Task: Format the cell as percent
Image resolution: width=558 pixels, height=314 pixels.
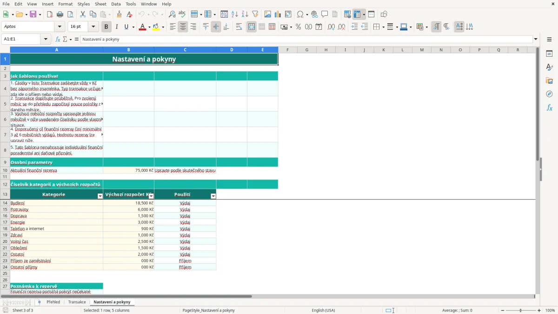Action: 299,27
